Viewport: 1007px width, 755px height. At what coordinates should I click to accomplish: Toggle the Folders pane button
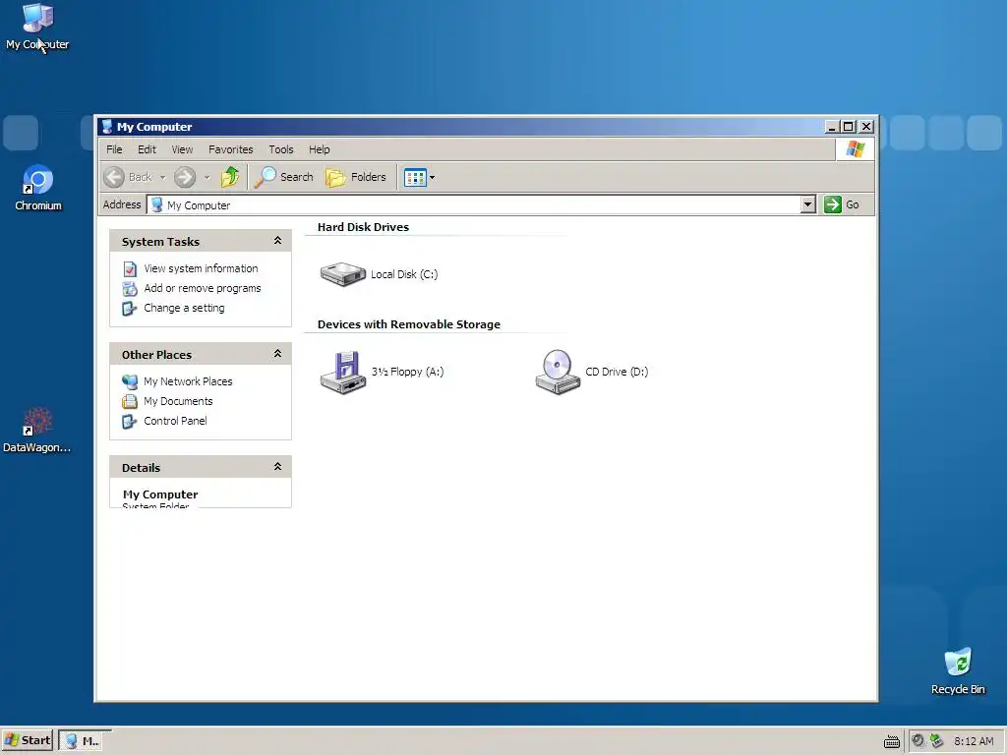point(356,177)
